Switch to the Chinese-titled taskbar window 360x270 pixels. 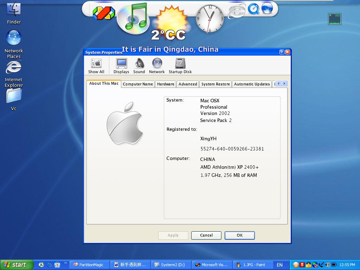point(130,265)
